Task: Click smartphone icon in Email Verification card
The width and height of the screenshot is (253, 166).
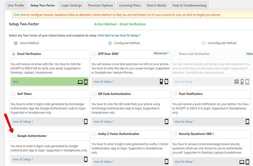Action: pyautogui.click(x=86, y=82)
